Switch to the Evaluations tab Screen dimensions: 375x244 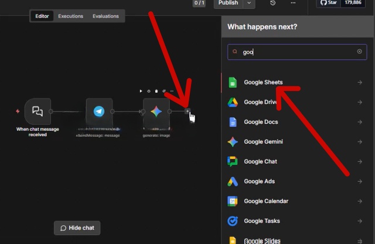coord(105,16)
